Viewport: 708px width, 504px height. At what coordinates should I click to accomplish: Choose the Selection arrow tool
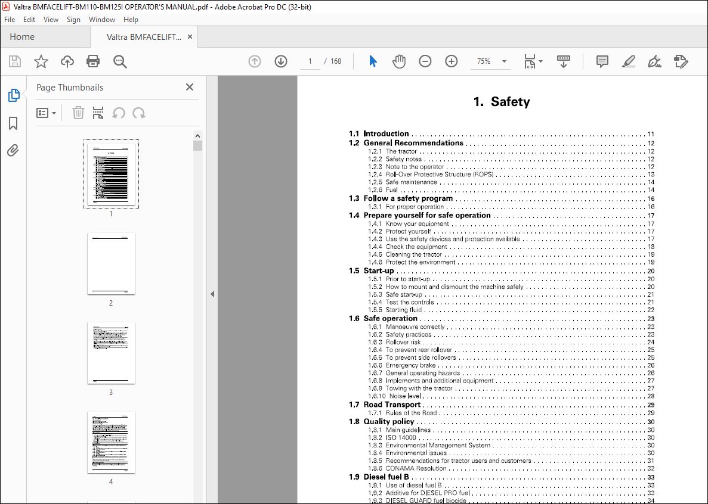373,61
